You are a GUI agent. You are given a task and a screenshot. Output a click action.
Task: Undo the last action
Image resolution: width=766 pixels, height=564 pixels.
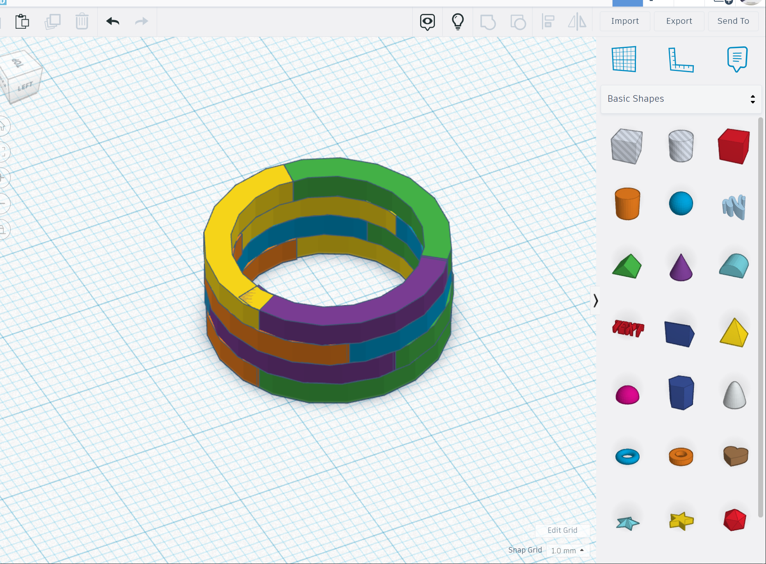[x=113, y=21]
